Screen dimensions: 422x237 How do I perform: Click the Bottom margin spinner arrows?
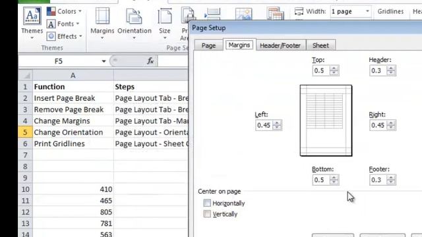(334, 180)
